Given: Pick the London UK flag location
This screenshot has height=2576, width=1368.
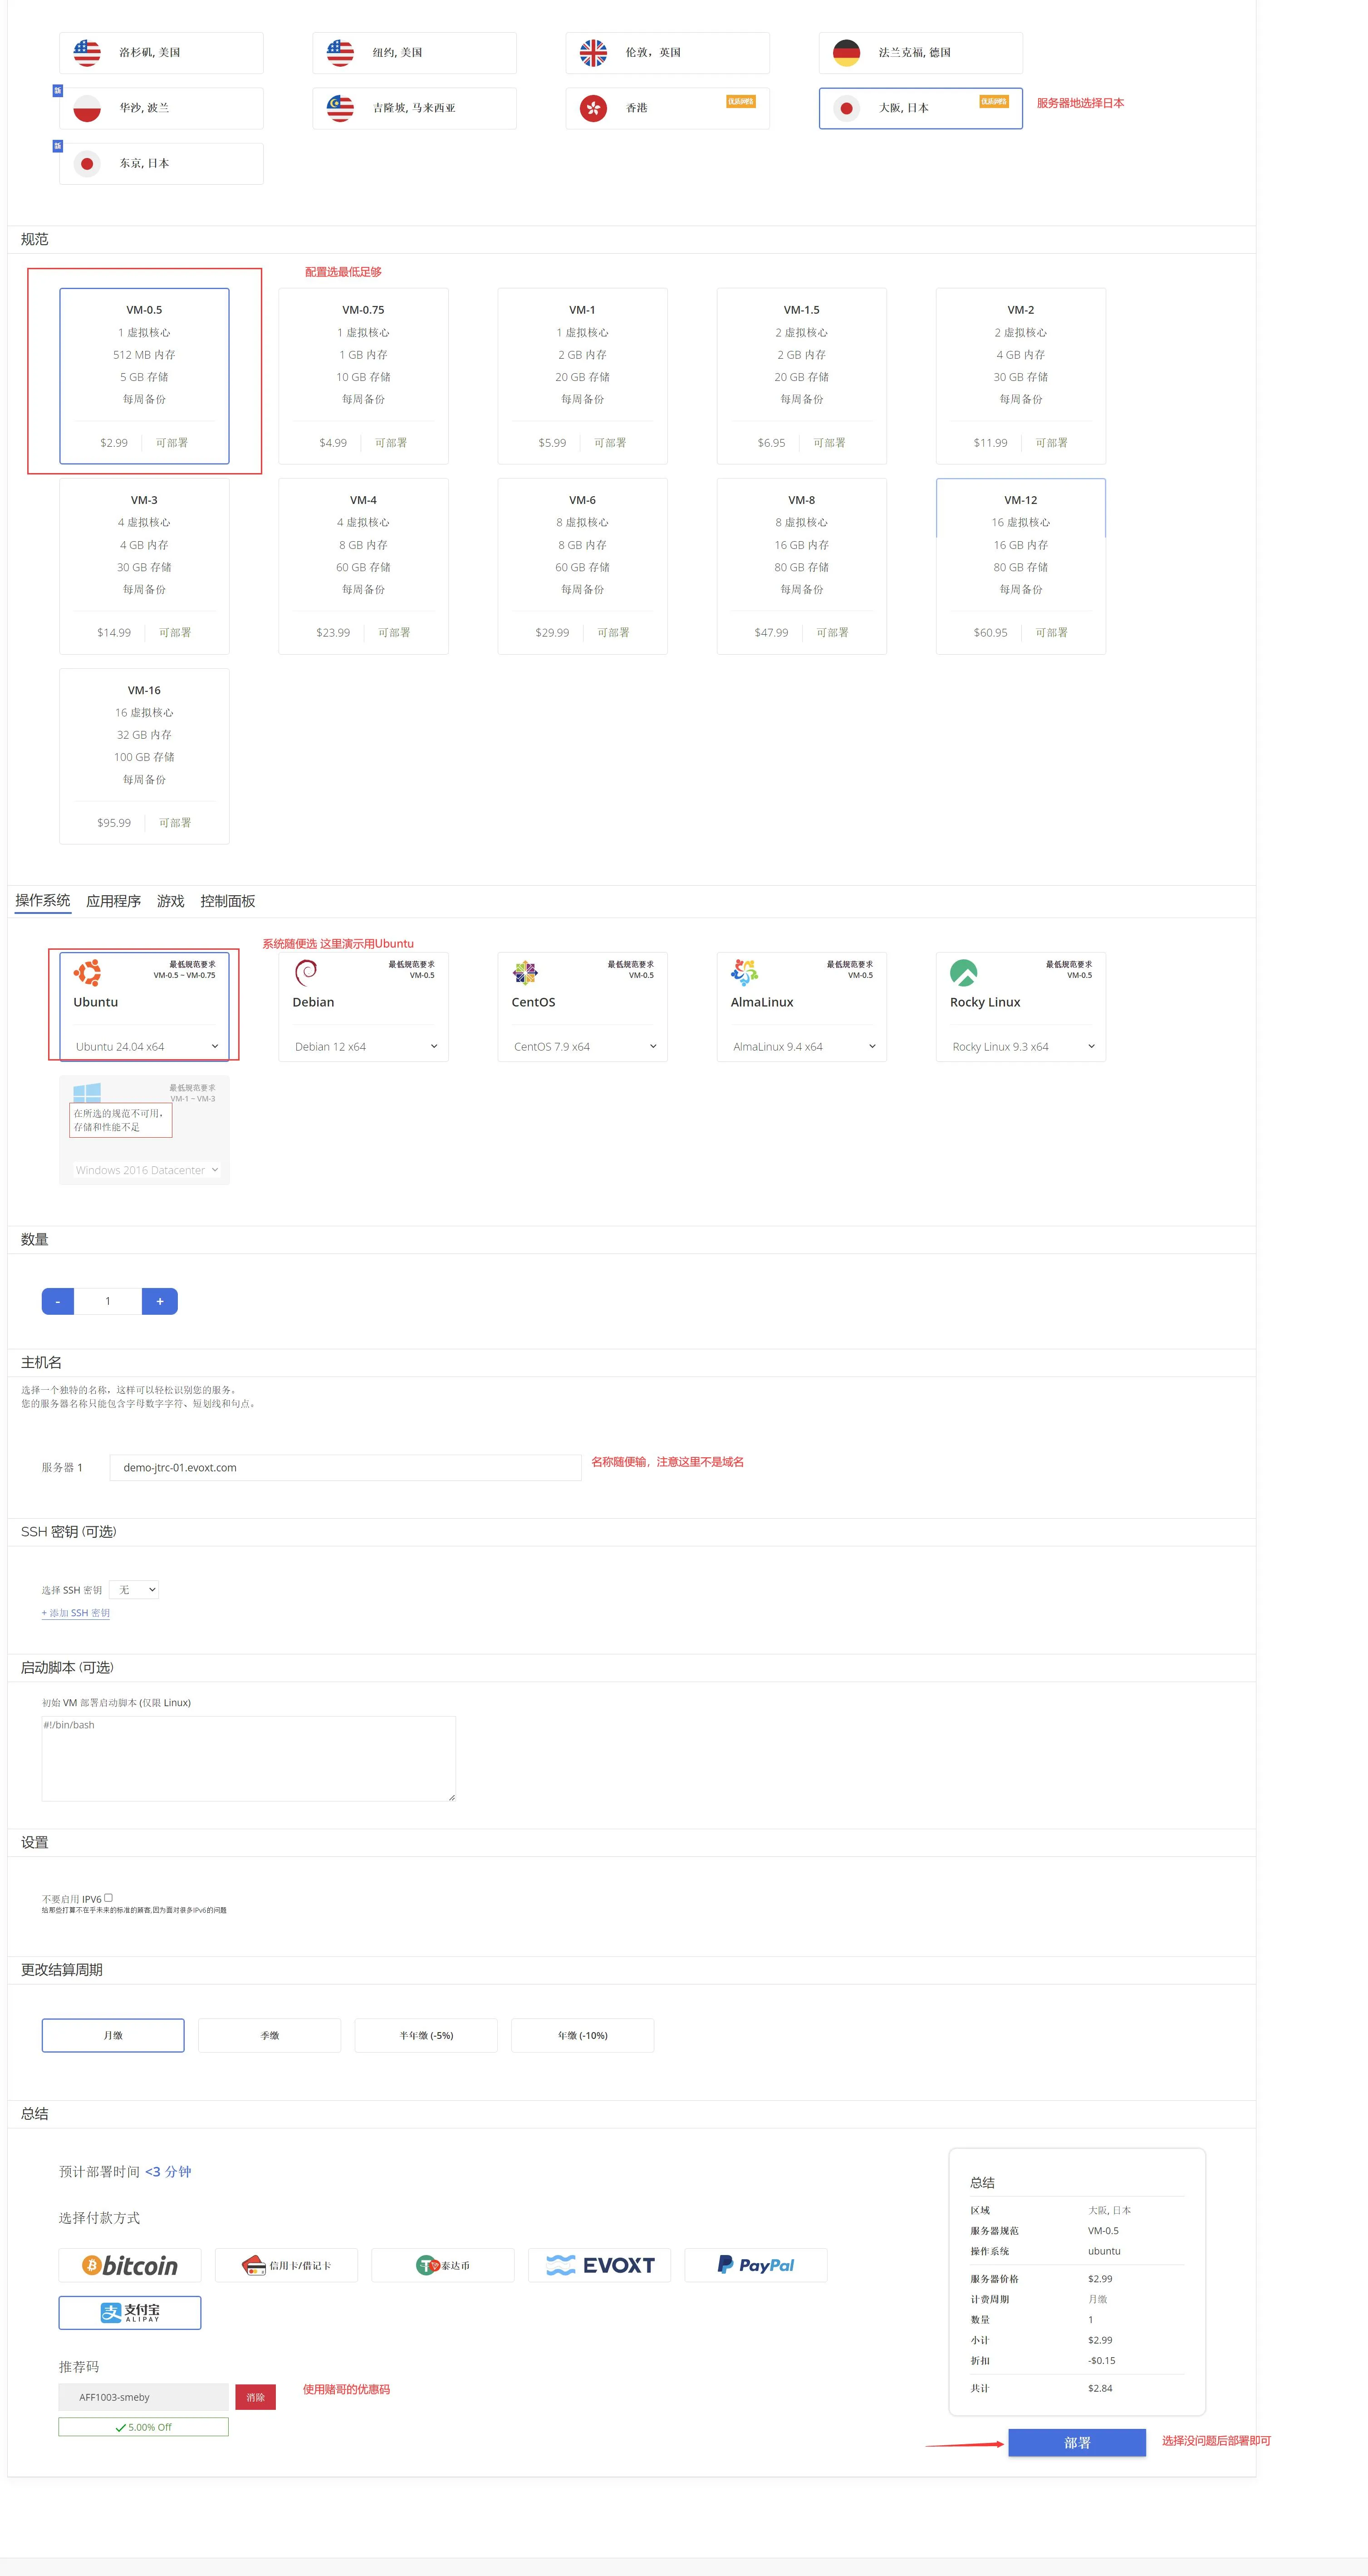Looking at the screenshot, I should pos(593,53).
